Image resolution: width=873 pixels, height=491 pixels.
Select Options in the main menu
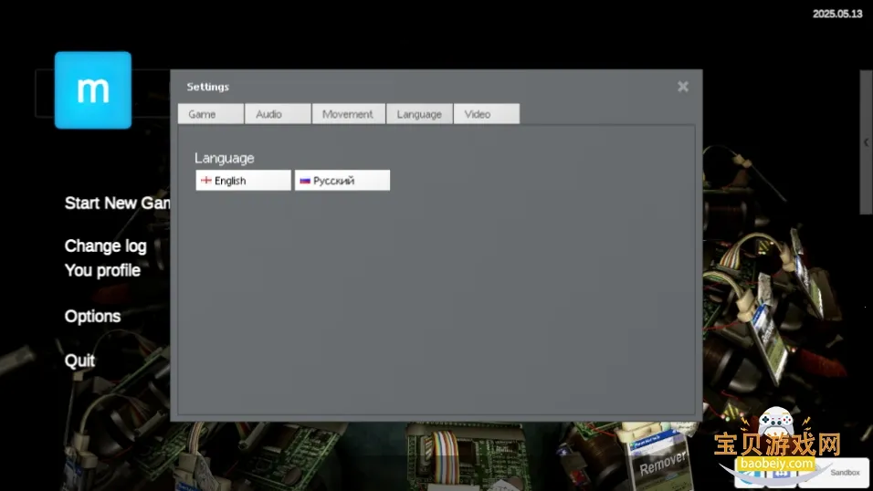[x=92, y=316]
